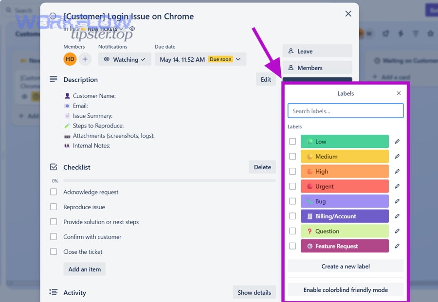Edit the Feature Request label via its pencil icon
Image resolution: width=438 pixels, height=302 pixels.
397,246
